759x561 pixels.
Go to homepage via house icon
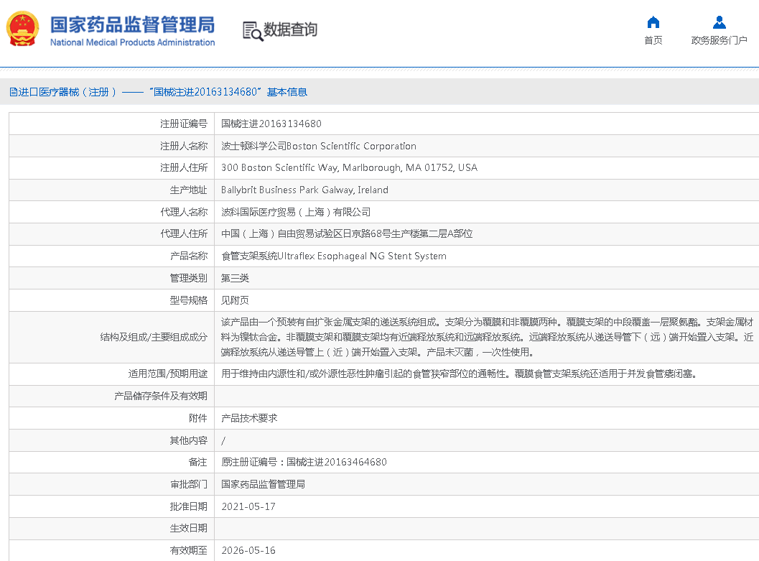coord(653,22)
